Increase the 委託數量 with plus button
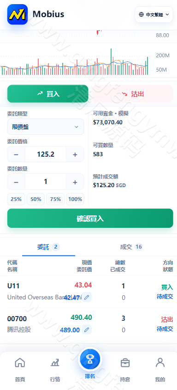 (75, 182)
